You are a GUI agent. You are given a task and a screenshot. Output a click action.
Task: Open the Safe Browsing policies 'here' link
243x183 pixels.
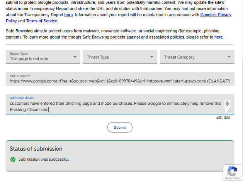click(x=219, y=37)
